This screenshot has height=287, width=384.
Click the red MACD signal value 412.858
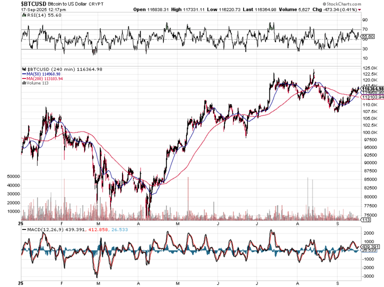pos(95,230)
